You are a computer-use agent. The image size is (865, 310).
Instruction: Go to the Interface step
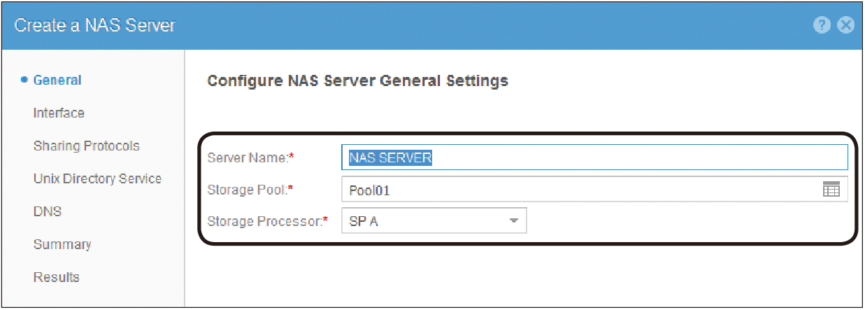coord(59,113)
